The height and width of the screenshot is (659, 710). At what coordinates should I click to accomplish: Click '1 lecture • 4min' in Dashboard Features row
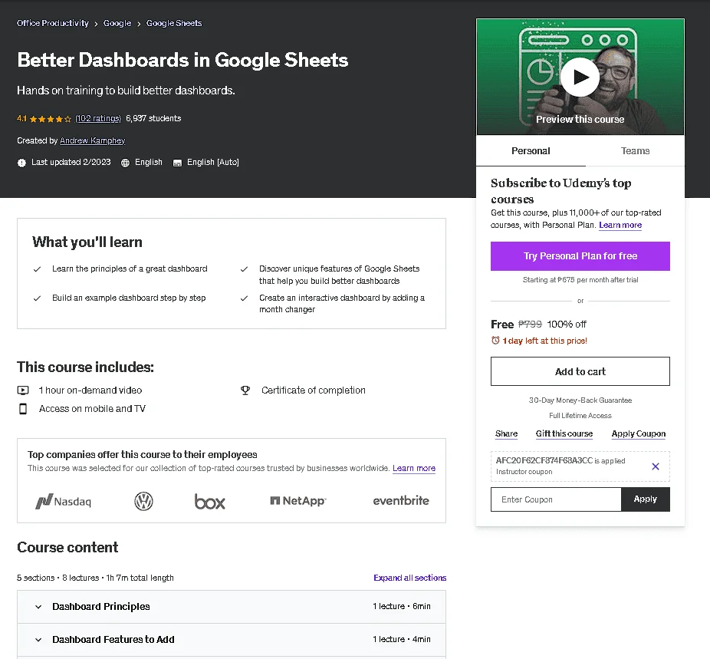(402, 639)
